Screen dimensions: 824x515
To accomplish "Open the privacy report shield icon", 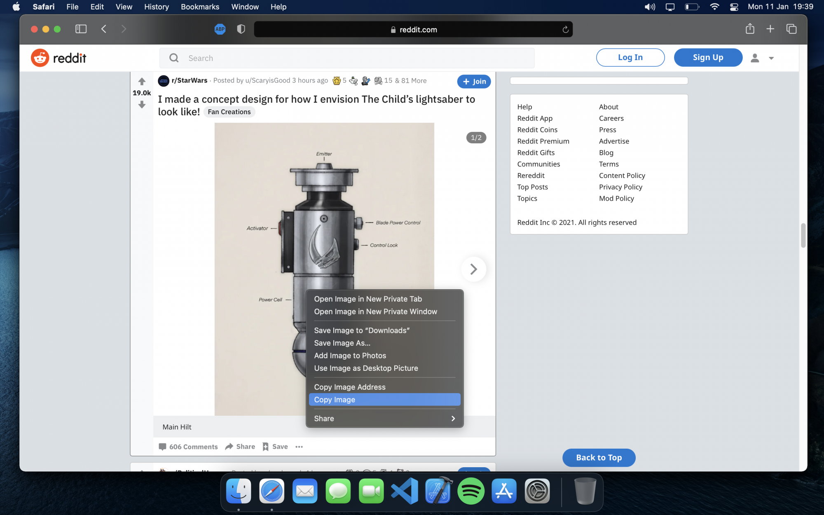I will tap(241, 29).
